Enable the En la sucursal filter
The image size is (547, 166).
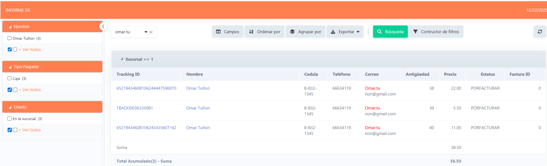coord(9,119)
